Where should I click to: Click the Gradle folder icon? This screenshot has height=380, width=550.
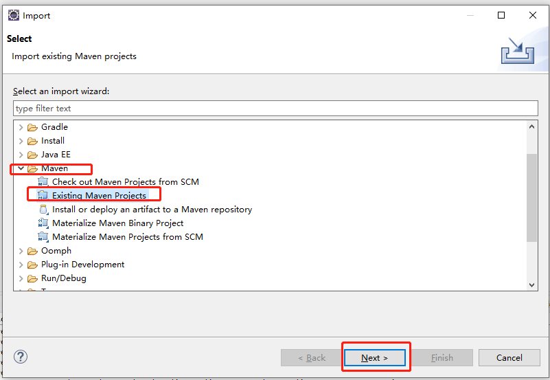32,127
